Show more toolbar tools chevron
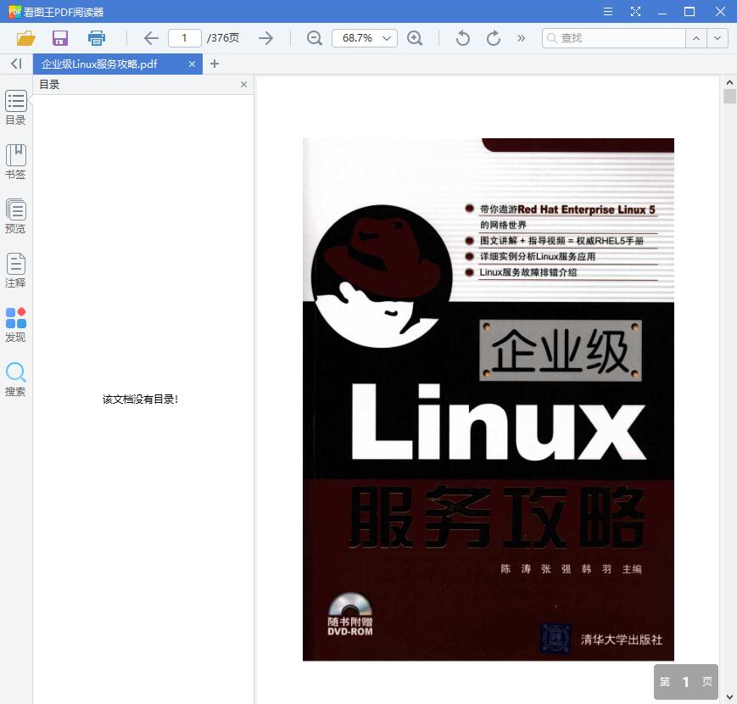Viewport: 737px width, 704px height. click(521, 38)
